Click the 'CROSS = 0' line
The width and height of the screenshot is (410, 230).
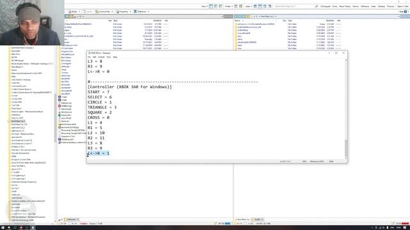(99, 118)
